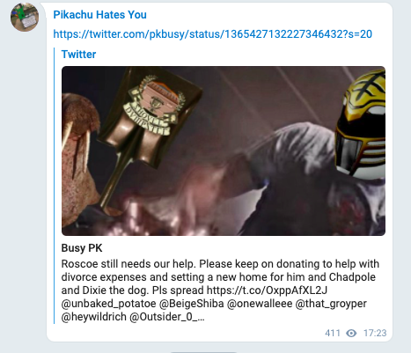Click the @unbaked_potatoe mention
This screenshot has height=353, width=411.
click(108, 304)
